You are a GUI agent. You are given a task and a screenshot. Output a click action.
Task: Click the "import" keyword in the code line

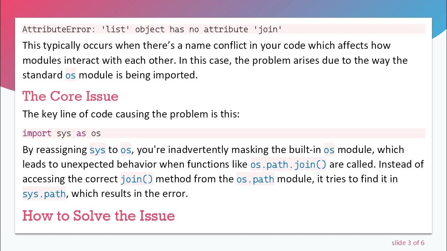point(37,133)
